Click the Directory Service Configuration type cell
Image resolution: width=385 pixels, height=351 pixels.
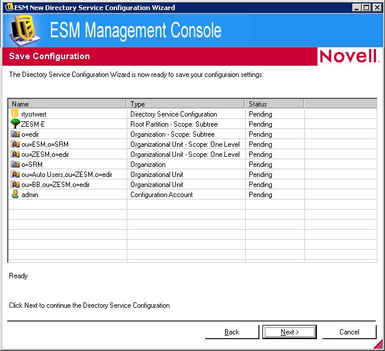[174, 114]
